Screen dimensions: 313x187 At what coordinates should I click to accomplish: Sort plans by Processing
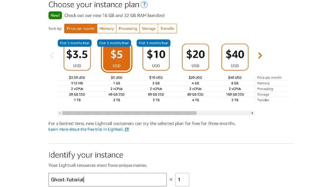click(x=128, y=28)
